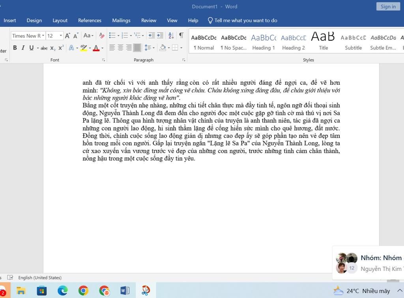404x298 pixels.
Task: Apply red font color
Action: (96, 48)
